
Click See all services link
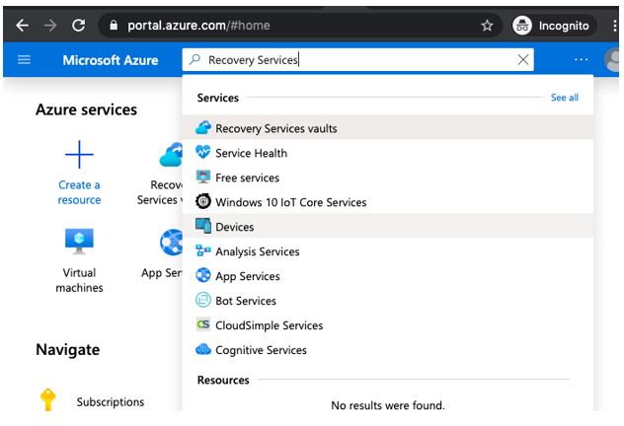[x=565, y=98]
